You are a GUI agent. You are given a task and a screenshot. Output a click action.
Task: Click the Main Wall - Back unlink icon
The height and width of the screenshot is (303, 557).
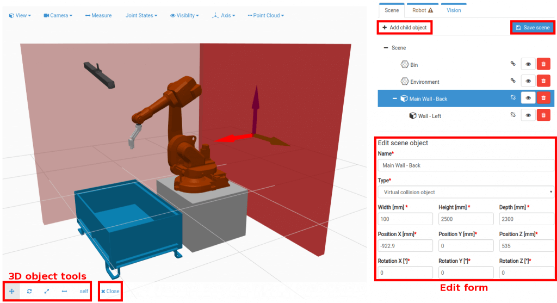513,97
